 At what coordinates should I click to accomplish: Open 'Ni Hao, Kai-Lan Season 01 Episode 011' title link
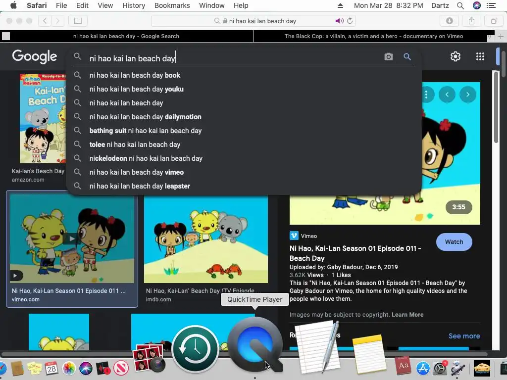point(355,253)
